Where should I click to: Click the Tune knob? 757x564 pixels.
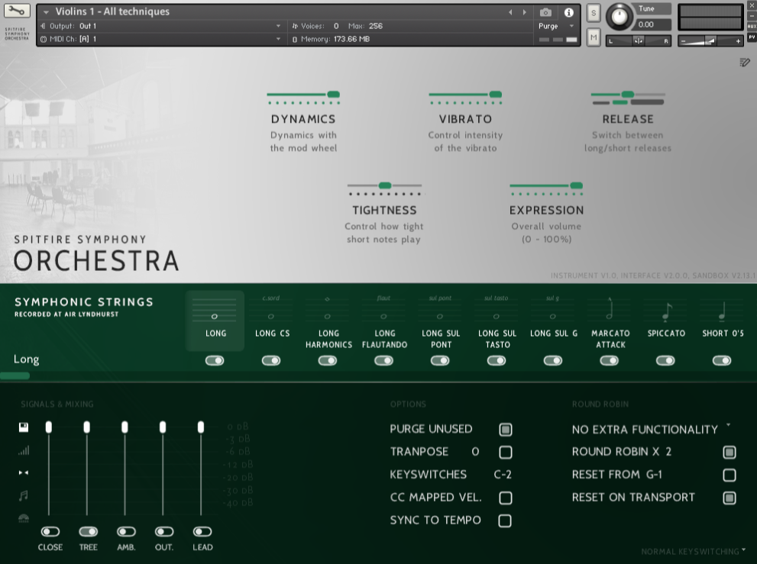coord(620,16)
